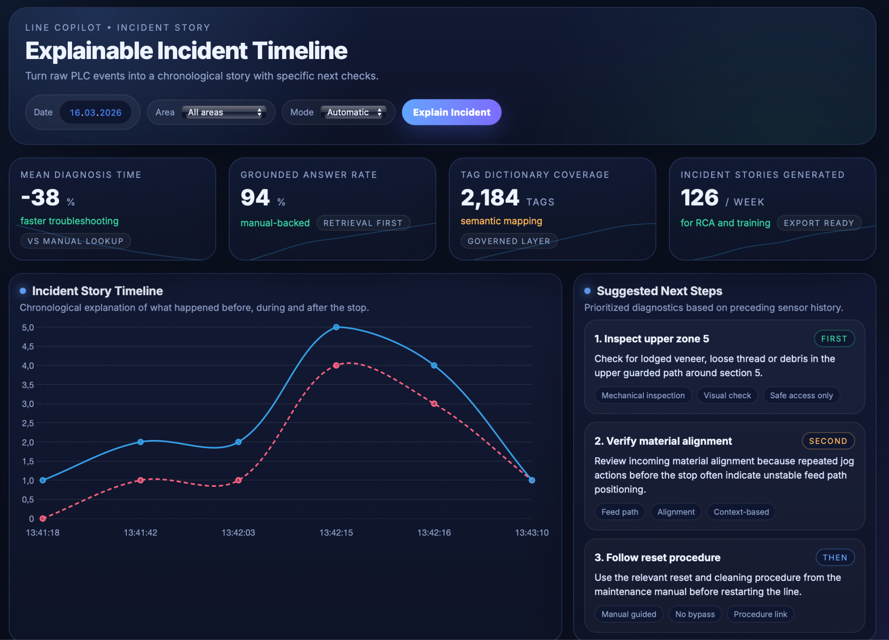
Task: Click the blue dot beside Suggested Next Steps
Action: tap(587, 291)
